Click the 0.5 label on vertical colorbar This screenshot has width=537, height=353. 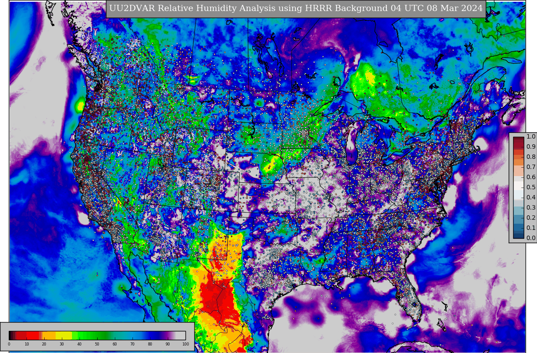click(531, 188)
